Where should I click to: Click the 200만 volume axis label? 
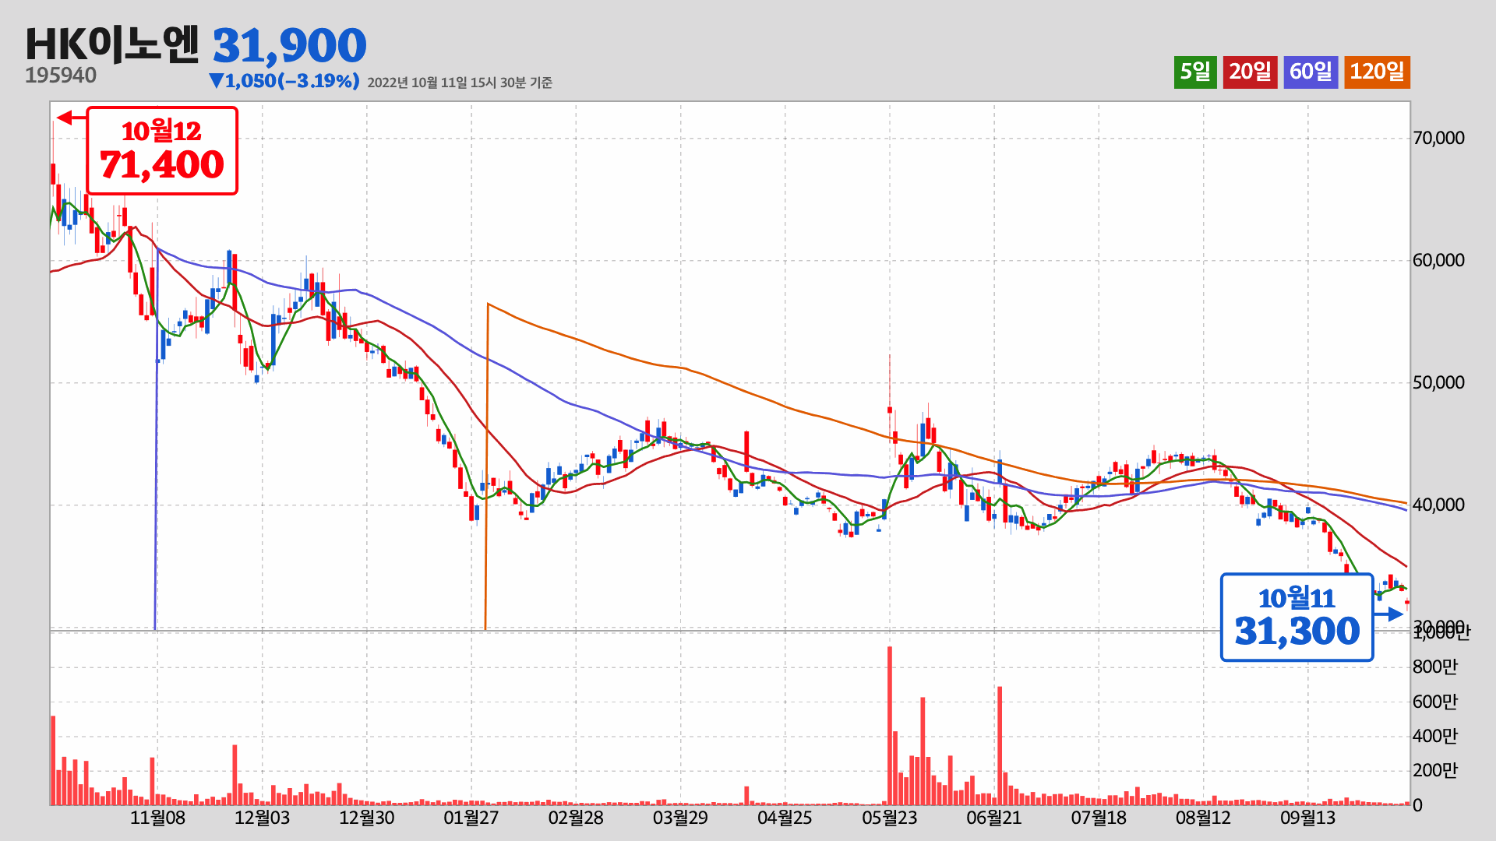pyautogui.click(x=1435, y=770)
